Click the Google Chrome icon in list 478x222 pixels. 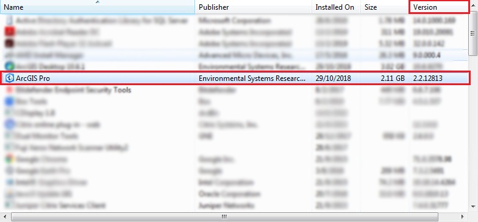pos(10,159)
